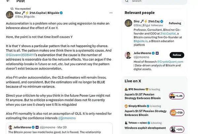
Task: Click the back arrow beside Post
Action: [8, 1]
